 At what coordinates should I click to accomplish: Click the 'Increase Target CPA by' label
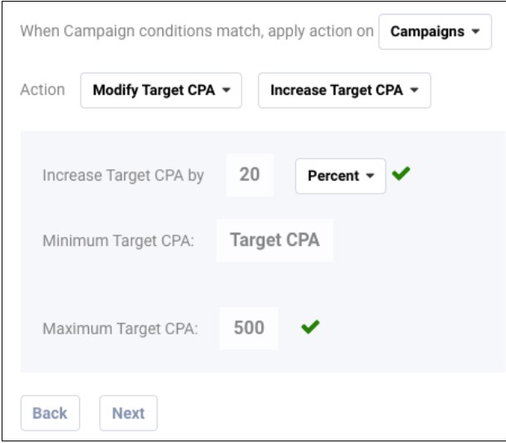pos(122,176)
